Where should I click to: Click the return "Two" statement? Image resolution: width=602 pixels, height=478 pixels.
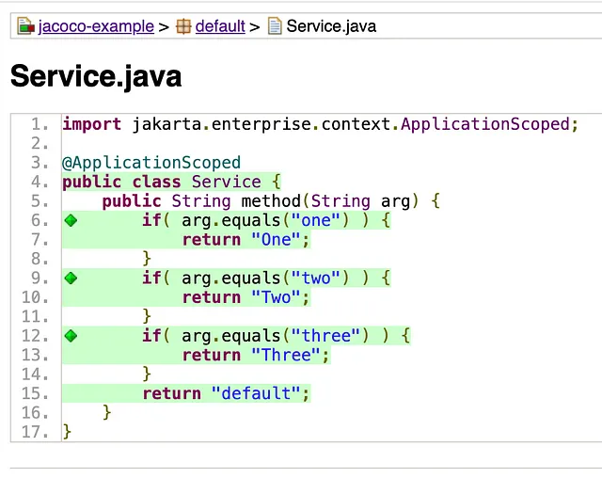click(x=246, y=297)
